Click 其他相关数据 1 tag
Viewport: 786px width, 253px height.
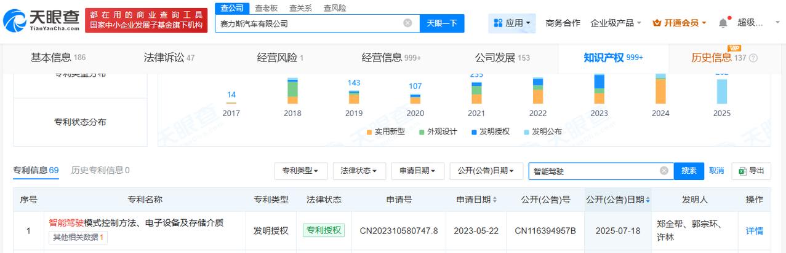pos(78,237)
